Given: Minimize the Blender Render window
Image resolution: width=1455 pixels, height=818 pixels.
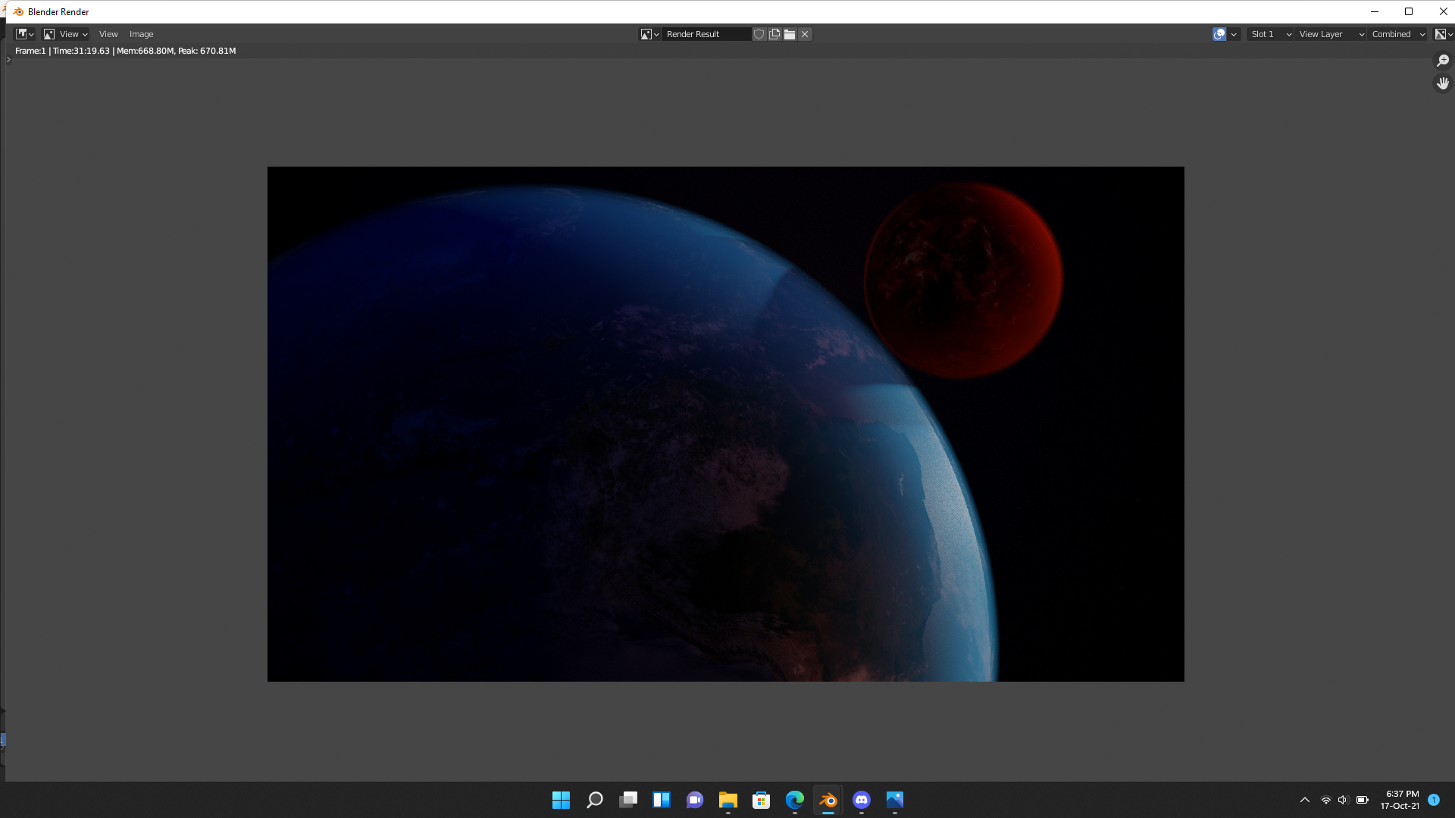Looking at the screenshot, I should (1375, 11).
